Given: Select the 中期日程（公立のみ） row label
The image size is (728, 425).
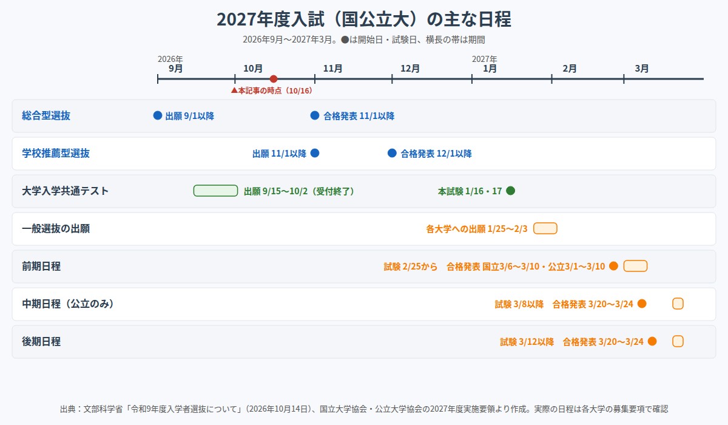Looking at the screenshot, I should point(68,304).
